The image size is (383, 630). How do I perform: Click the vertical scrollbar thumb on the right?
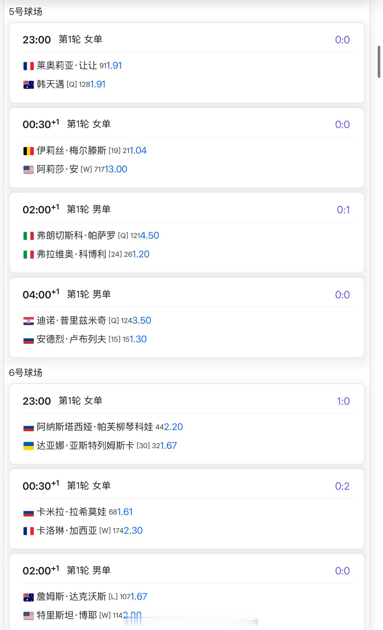[x=379, y=62]
